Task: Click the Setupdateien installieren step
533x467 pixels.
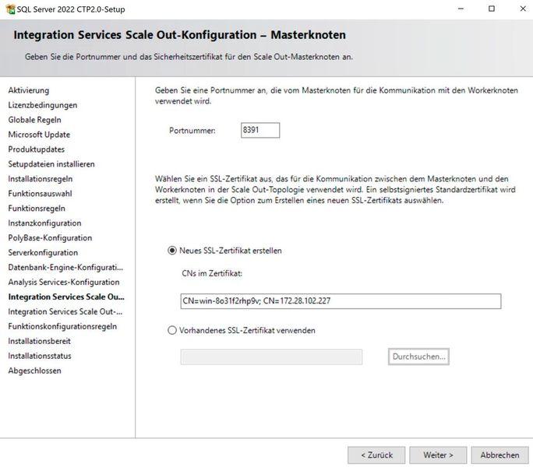Action: tap(51, 164)
